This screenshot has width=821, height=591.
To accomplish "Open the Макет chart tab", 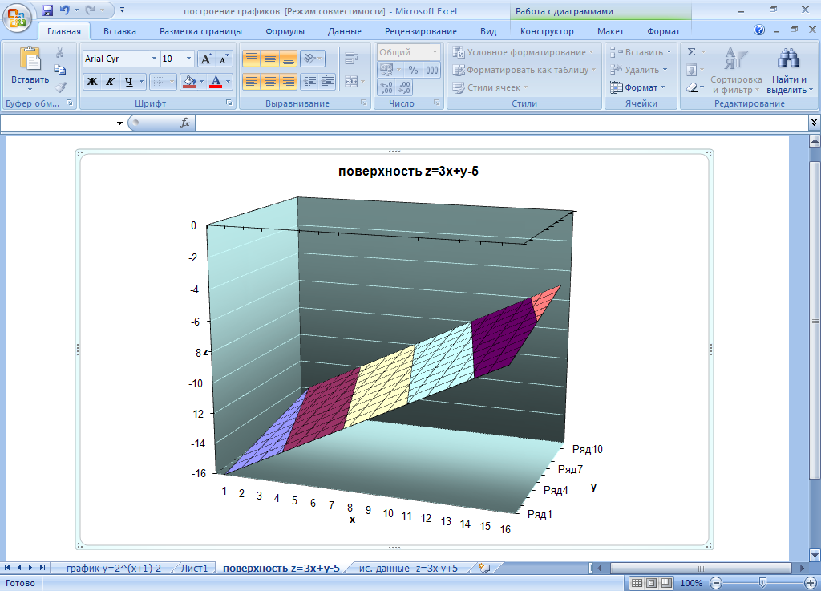I will (x=610, y=31).
